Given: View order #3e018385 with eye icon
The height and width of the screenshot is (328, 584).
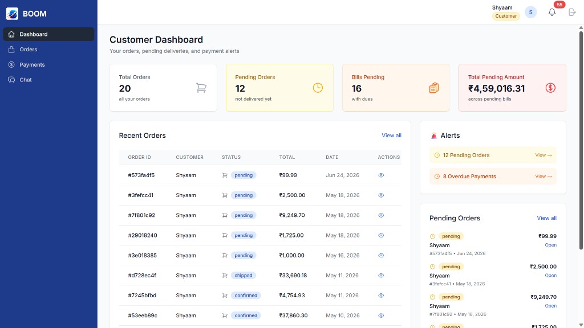Looking at the screenshot, I should click(381, 256).
